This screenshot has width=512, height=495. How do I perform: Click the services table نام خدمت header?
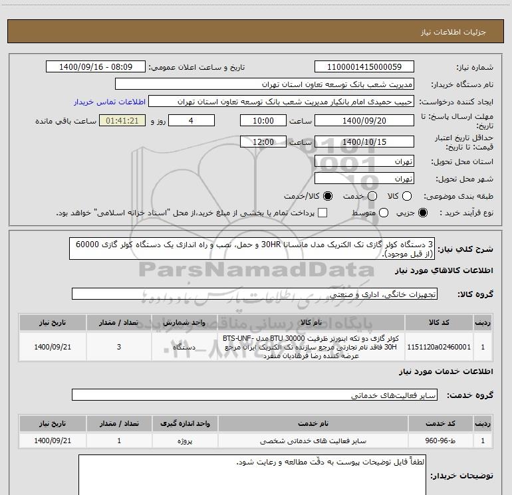(x=313, y=423)
